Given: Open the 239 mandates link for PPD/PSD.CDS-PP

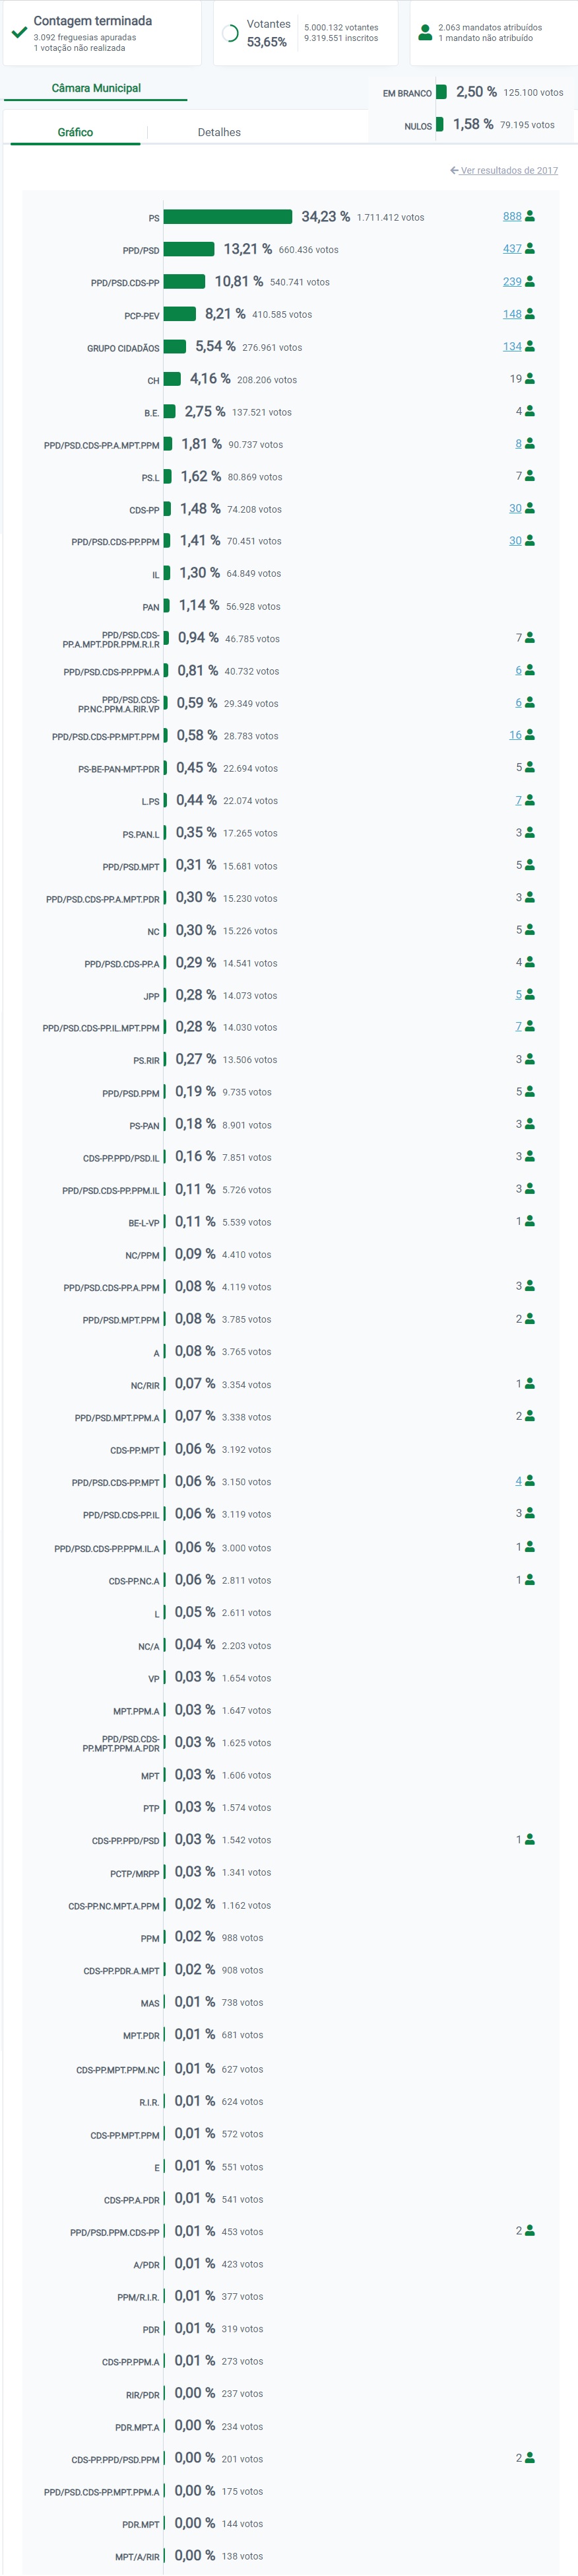Looking at the screenshot, I should pos(512,282).
